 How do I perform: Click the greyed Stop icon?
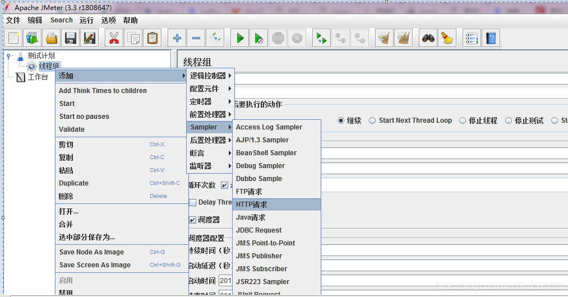coord(278,38)
